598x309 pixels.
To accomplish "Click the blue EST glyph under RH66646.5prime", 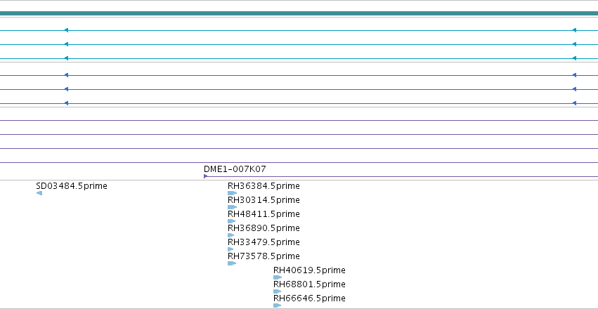I will point(278,305).
